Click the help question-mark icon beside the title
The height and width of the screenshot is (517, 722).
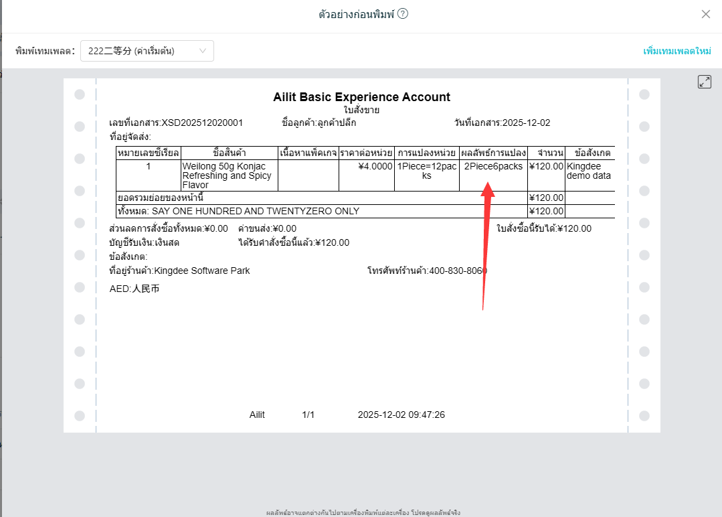coord(403,14)
